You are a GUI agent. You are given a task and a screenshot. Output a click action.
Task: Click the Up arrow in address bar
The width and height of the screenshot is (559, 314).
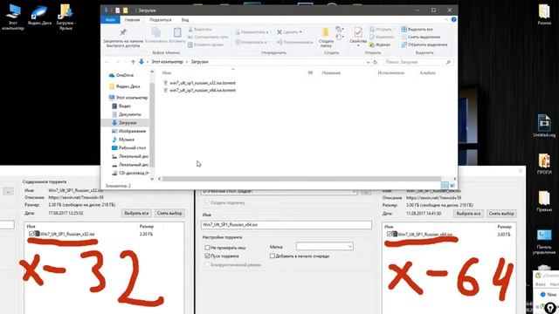pyautogui.click(x=133, y=62)
